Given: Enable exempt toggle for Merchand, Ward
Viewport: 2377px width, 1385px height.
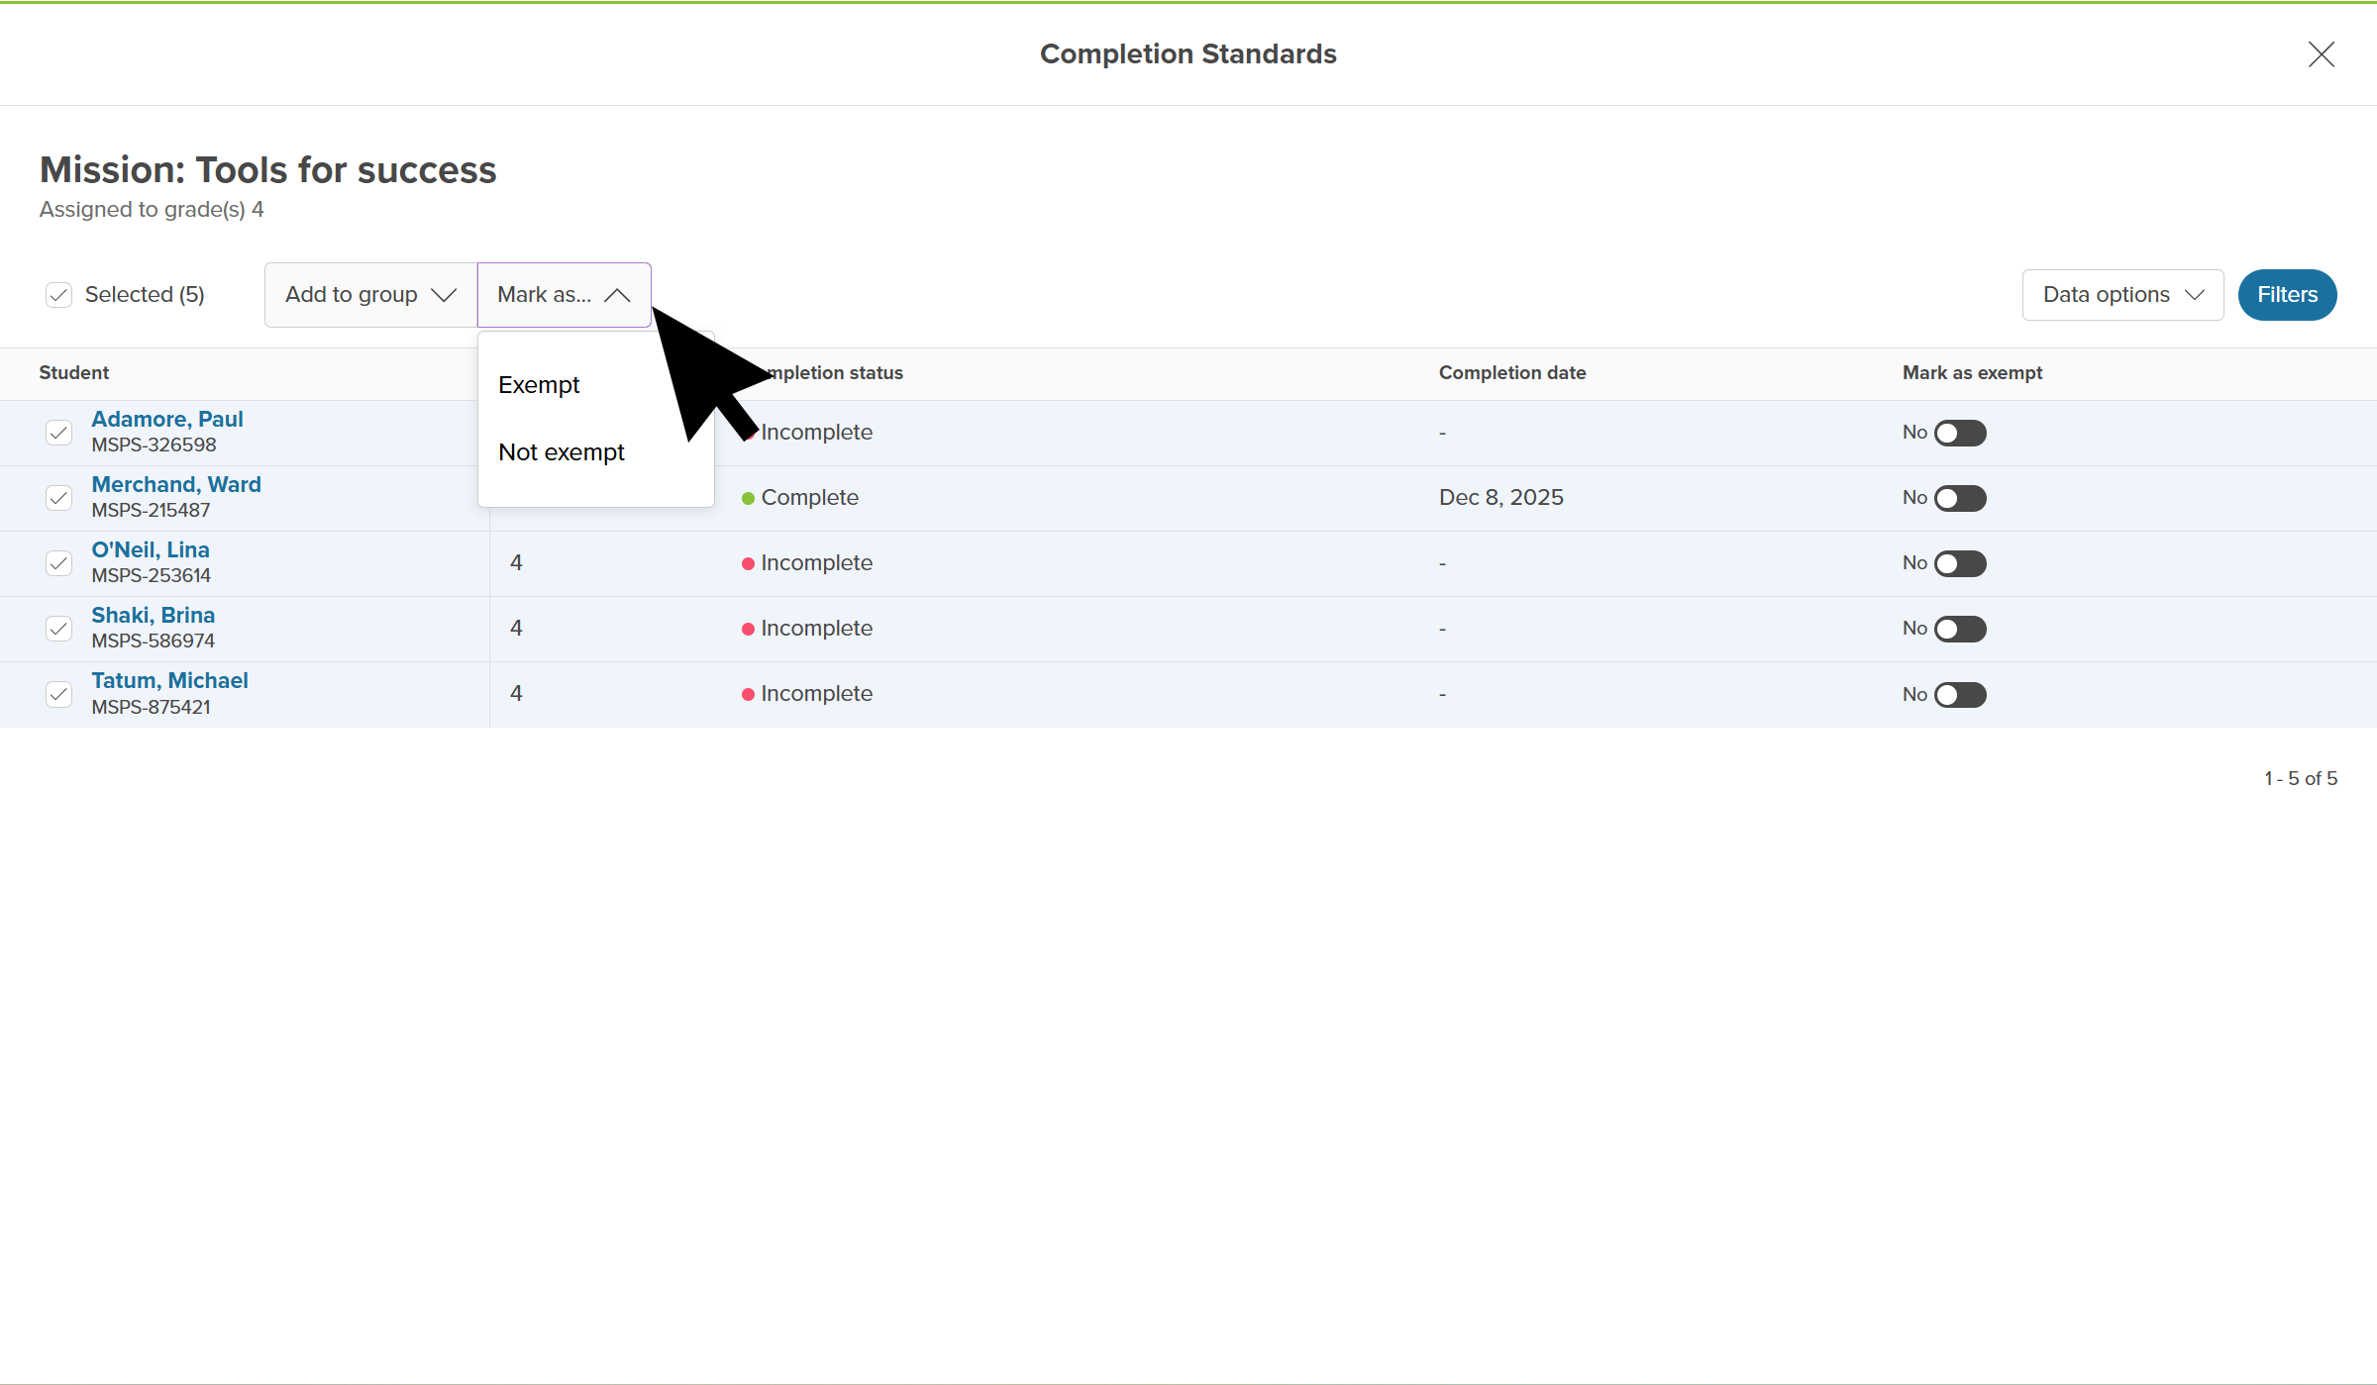Looking at the screenshot, I should pyautogui.click(x=1959, y=498).
